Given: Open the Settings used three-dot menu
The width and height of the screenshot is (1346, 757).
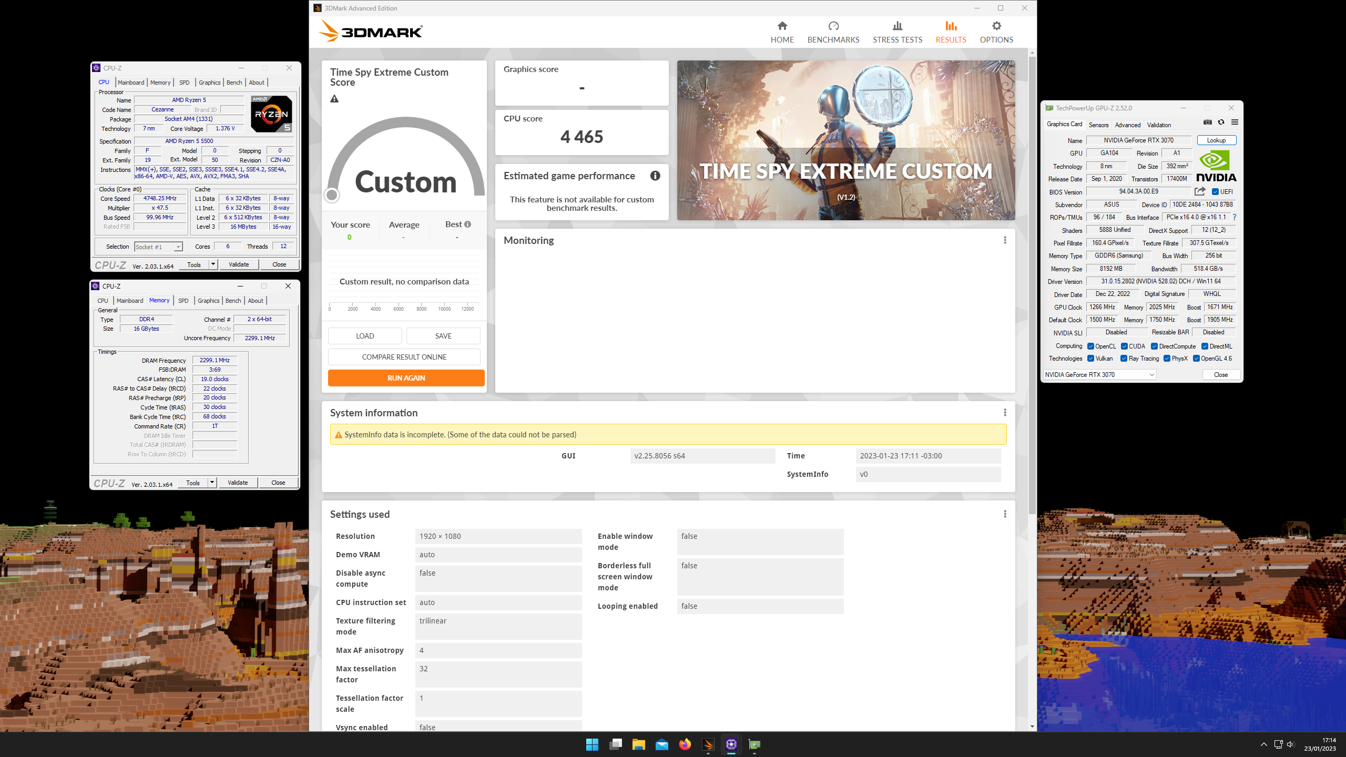Looking at the screenshot, I should click(1005, 514).
